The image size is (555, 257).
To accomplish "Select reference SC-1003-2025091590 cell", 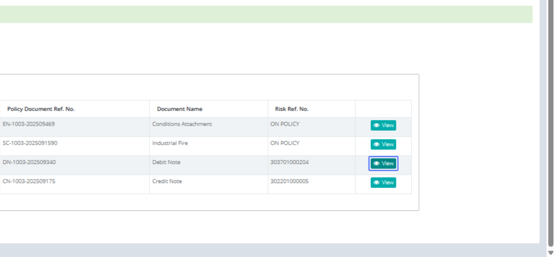I will click(x=30, y=143).
